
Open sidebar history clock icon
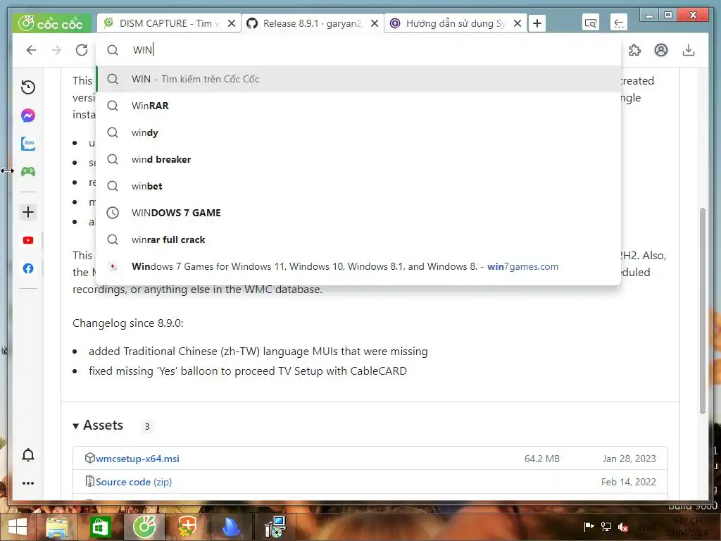(28, 87)
